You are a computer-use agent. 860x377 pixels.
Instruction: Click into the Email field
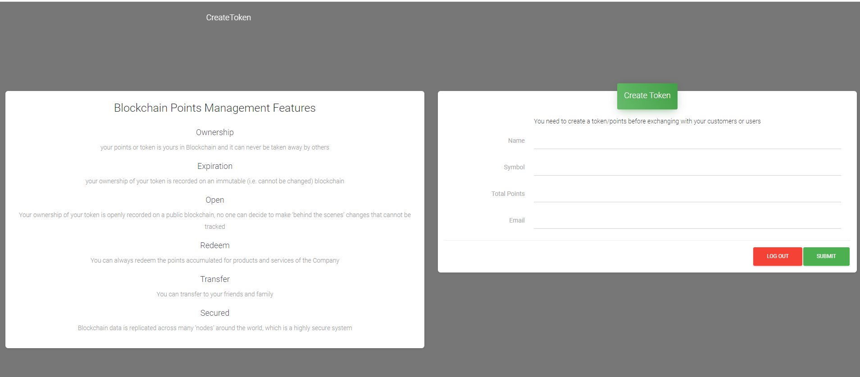tap(687, 221)
